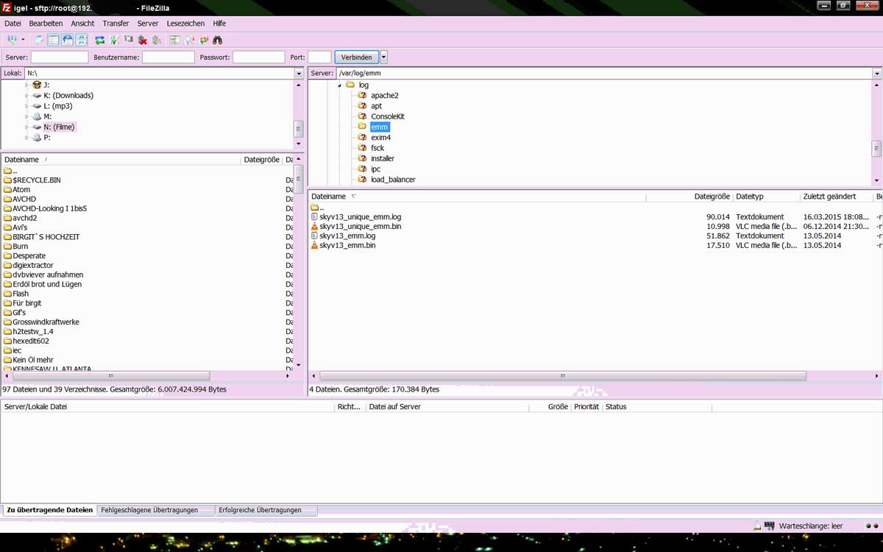Screen dimensions: 883x552
Task: Click the binoculars search remote files icon
Action: tap(217, 40)
